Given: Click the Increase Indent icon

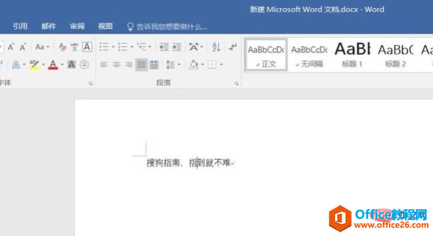Looking at the screenshot, I should click(176, 47).
